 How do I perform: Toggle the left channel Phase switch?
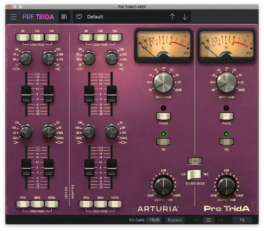pos(163,116)
